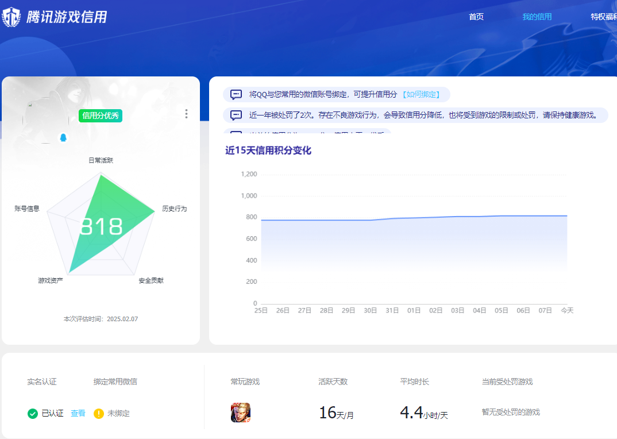Click 日常活跃 radar axis label

101,160
